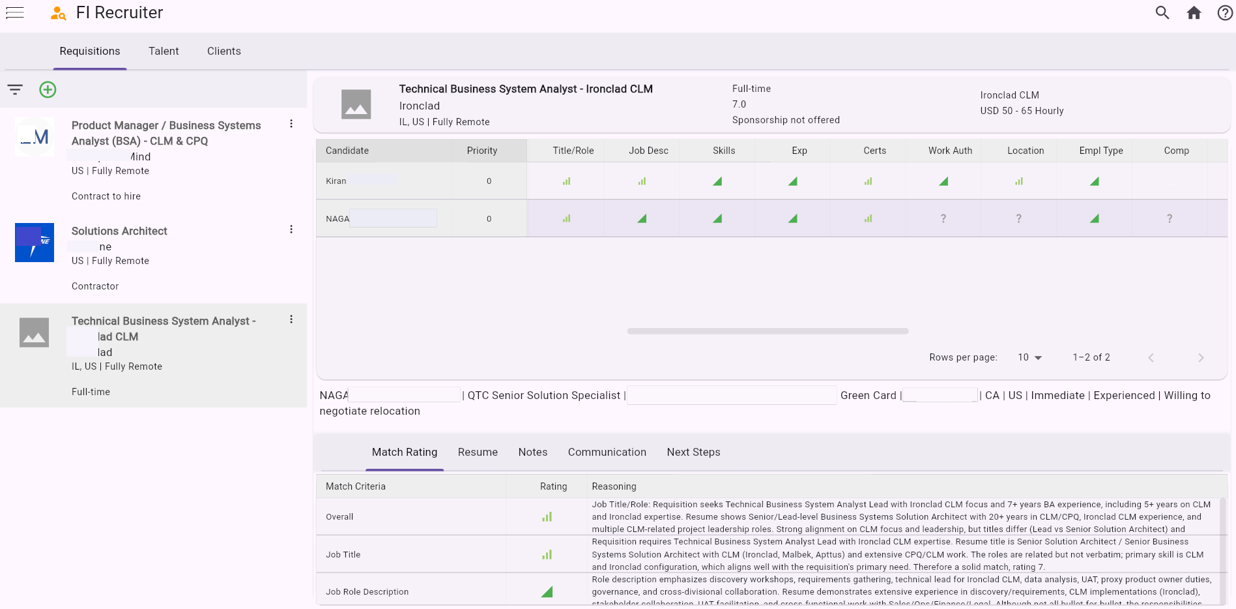Open the help question mark icon
This screenshot has height=609, width=1236.
(x=1225, y=12)
